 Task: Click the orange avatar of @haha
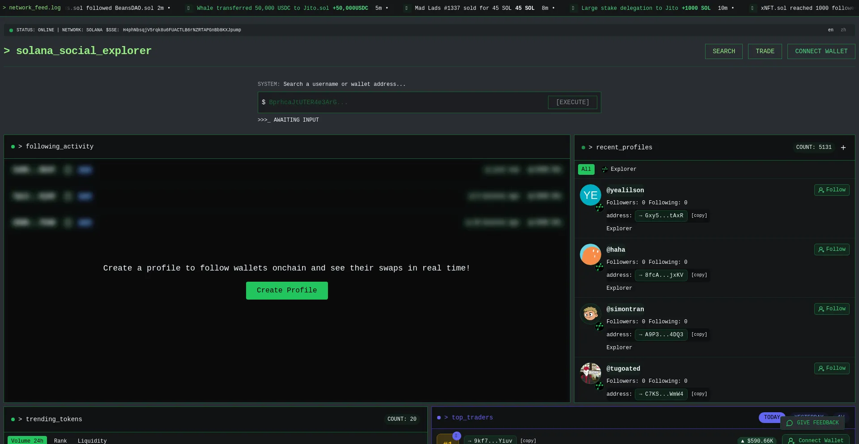(590, 254)
